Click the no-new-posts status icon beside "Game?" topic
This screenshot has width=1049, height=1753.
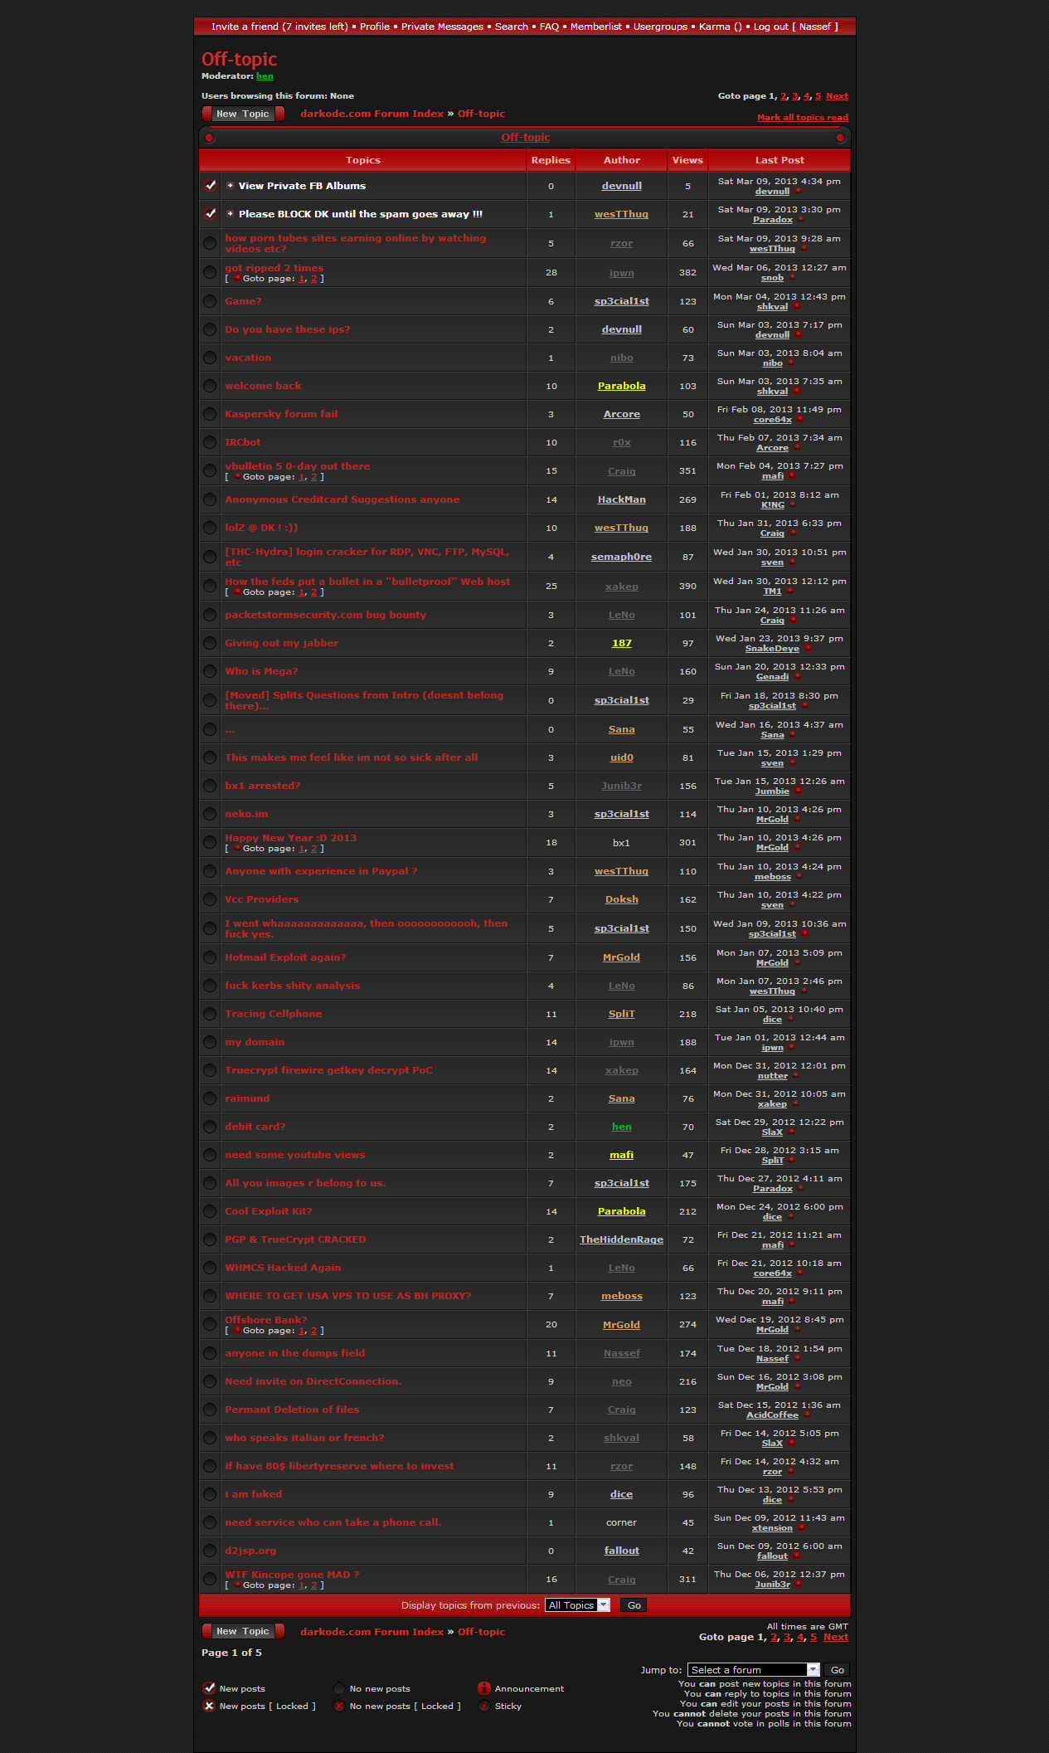pyautogui.click(x=210, y=301)
